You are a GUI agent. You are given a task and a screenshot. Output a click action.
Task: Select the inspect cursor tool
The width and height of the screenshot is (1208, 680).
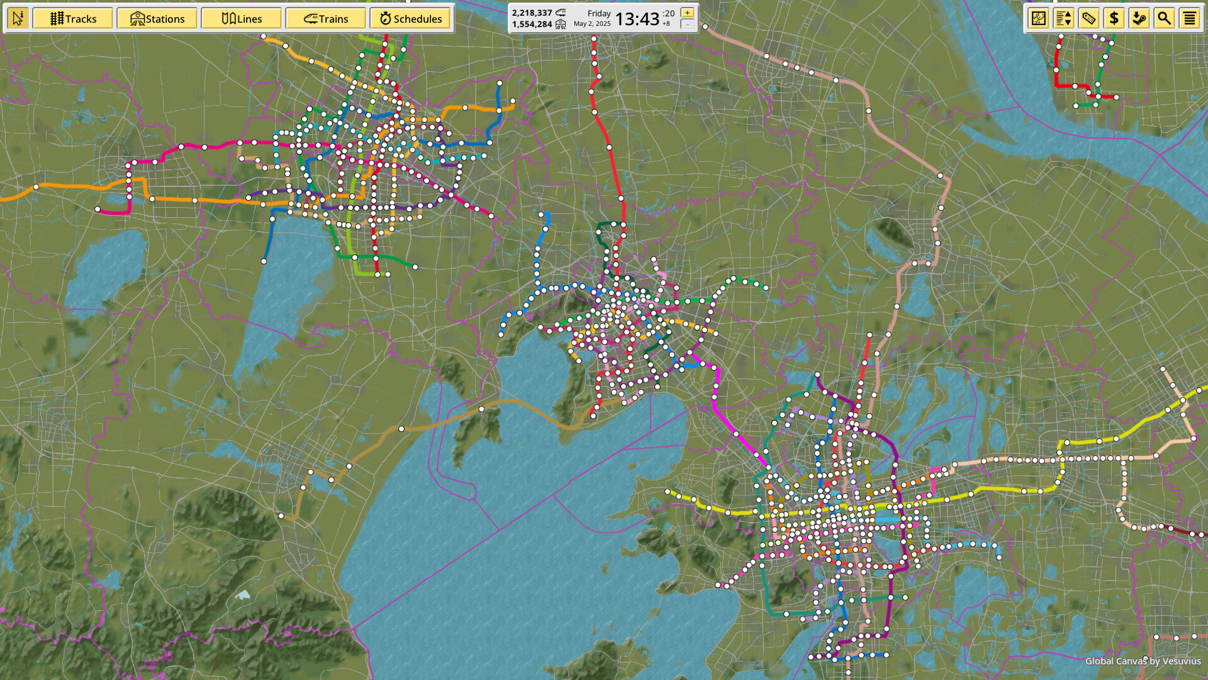click(18, 18)
